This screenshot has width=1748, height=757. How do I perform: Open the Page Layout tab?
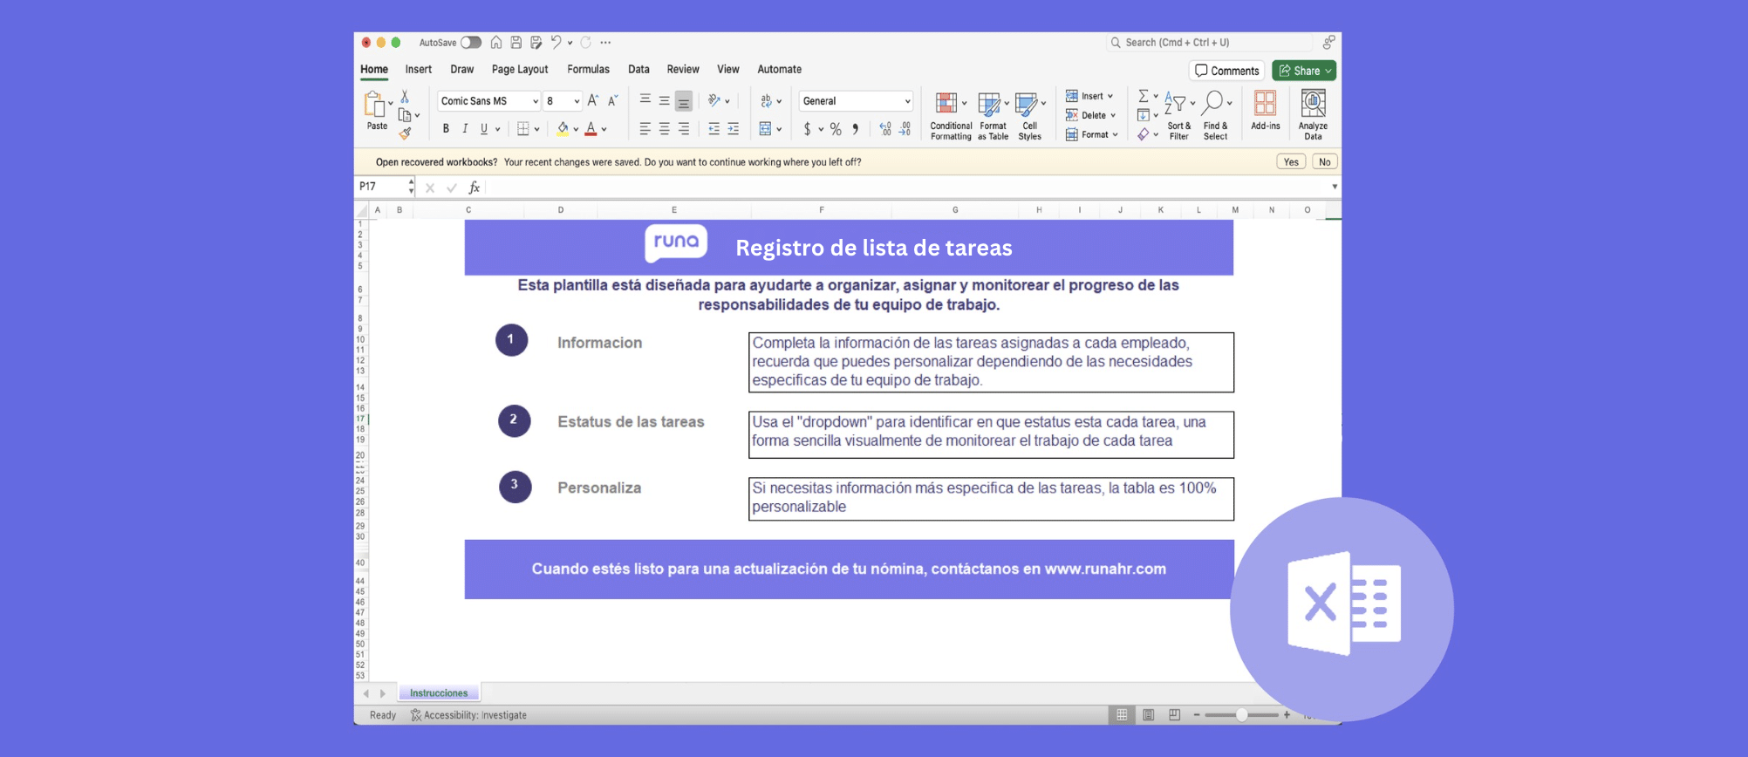pyautogui.click(x=520, y=69)
